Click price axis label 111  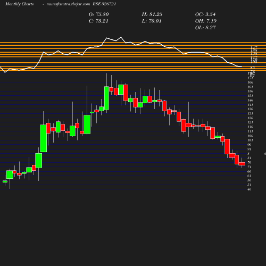point(250,131)
